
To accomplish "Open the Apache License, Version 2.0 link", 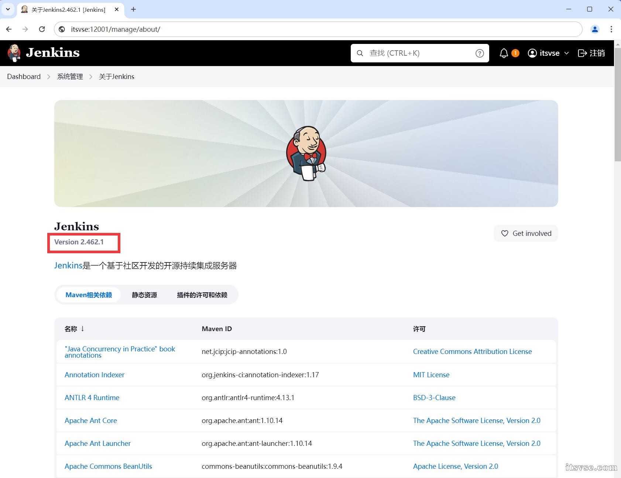I will (x=456, y=466).
